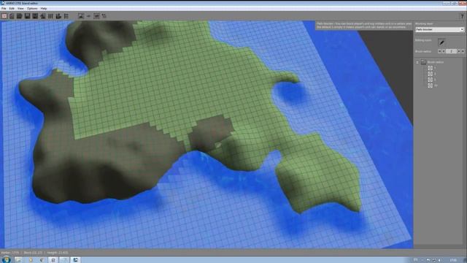Click the small dash toolbar icon

[88, 16]
